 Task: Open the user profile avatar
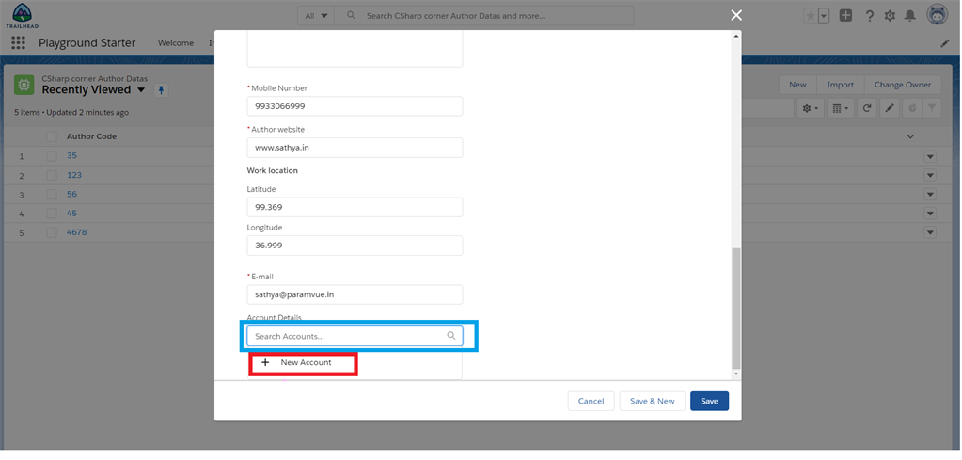pyautogui.click(x=938, y=15)
